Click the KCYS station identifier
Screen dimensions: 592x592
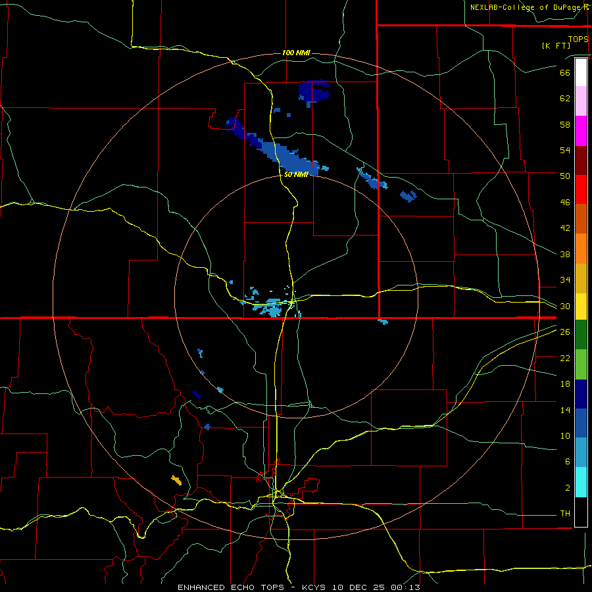click(x=315, y=587)
